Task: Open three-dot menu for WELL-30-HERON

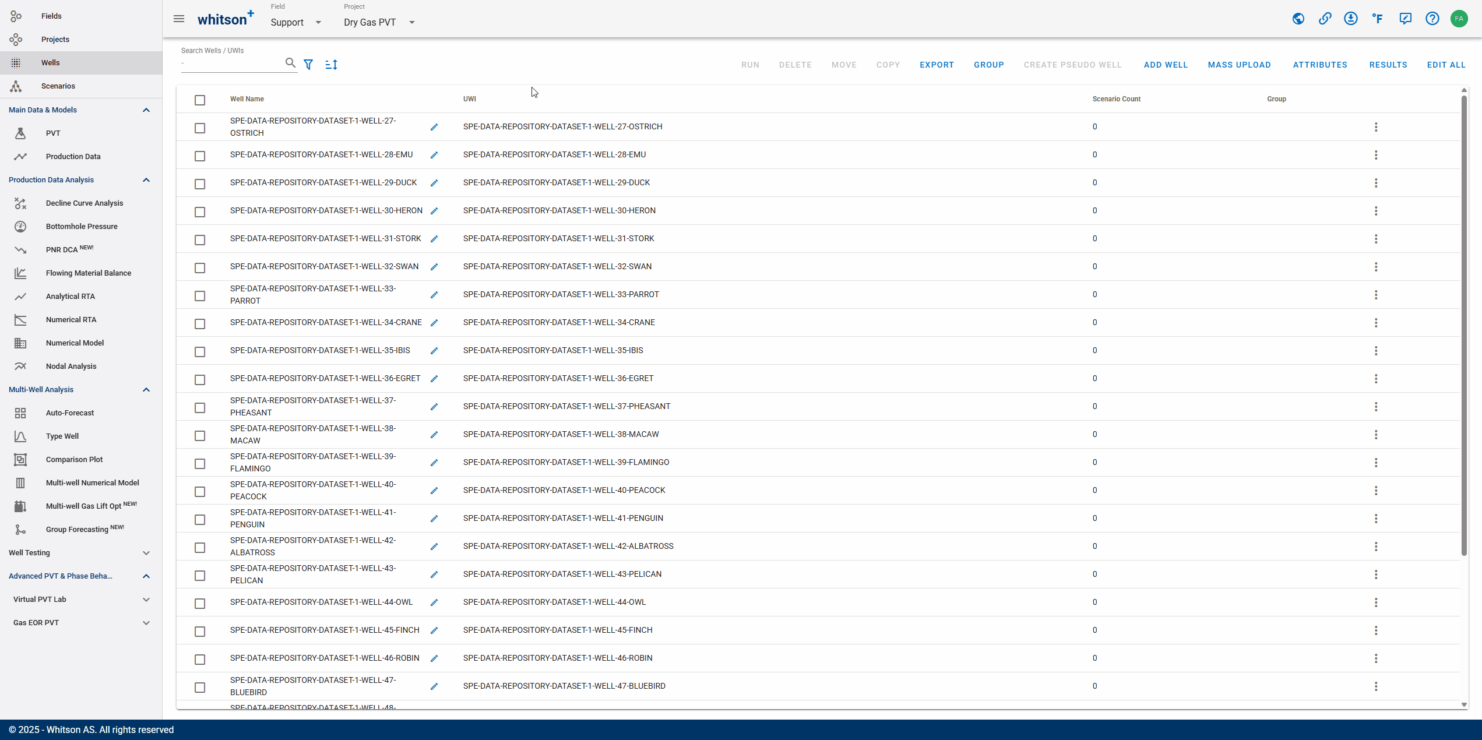Action: [1376, 211]
